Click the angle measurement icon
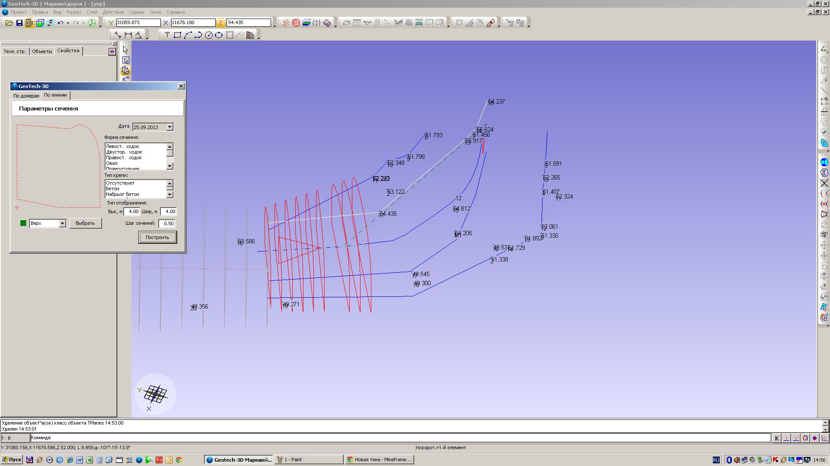Screen dimensions: 830x466 pyautogui.click(x=138, y=35)
